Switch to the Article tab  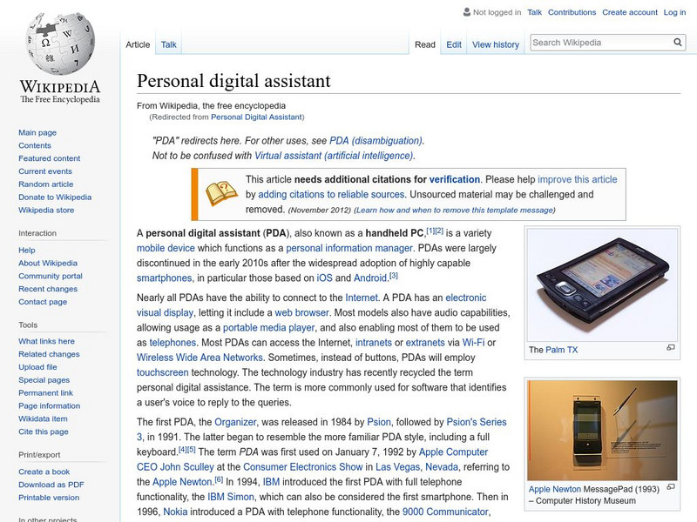(x=138, y=44)
